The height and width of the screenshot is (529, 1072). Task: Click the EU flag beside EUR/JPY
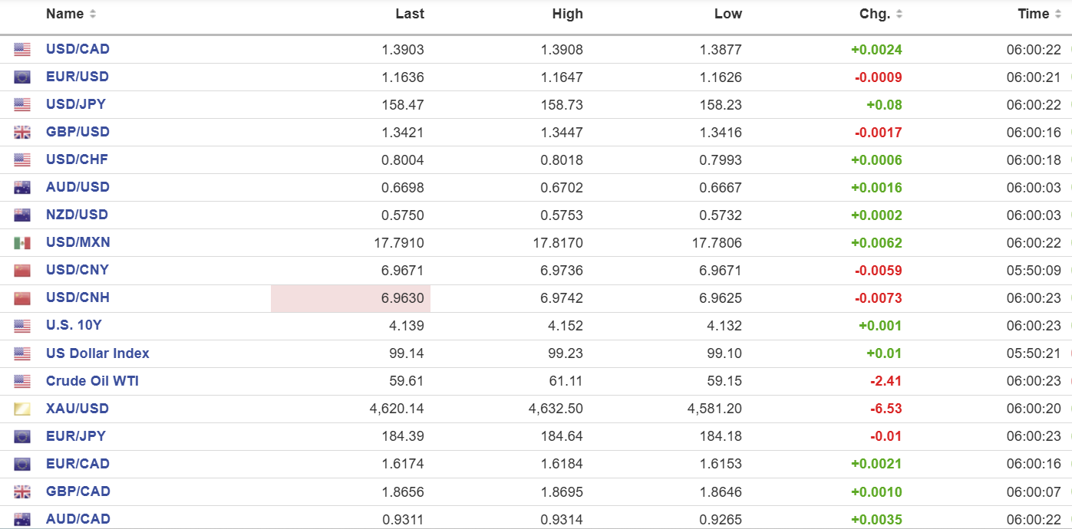coord(22,437)
